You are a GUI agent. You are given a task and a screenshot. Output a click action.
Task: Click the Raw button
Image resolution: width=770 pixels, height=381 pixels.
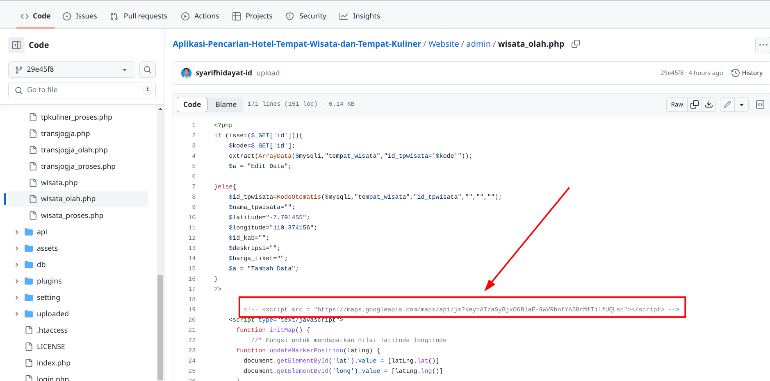point(677,104)
